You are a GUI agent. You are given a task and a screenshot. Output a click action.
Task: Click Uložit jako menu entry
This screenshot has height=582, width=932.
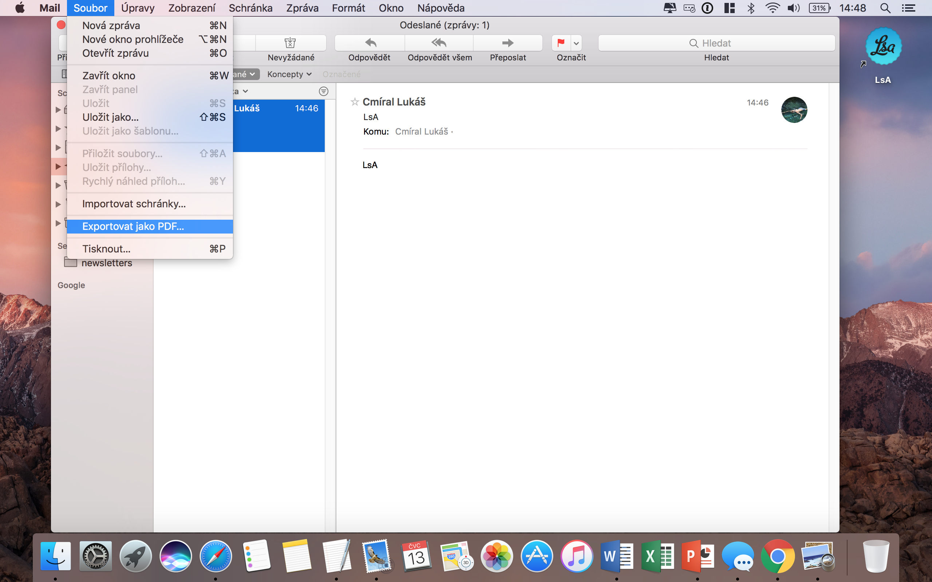coord(111,117)
